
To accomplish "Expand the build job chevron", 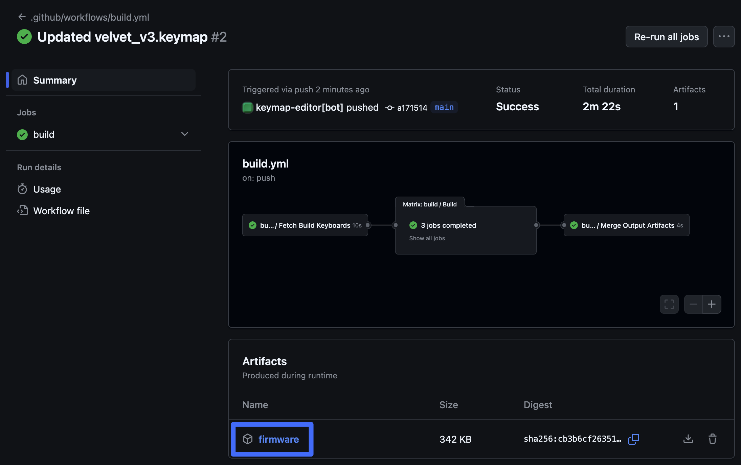I will [x=184, y=134].
